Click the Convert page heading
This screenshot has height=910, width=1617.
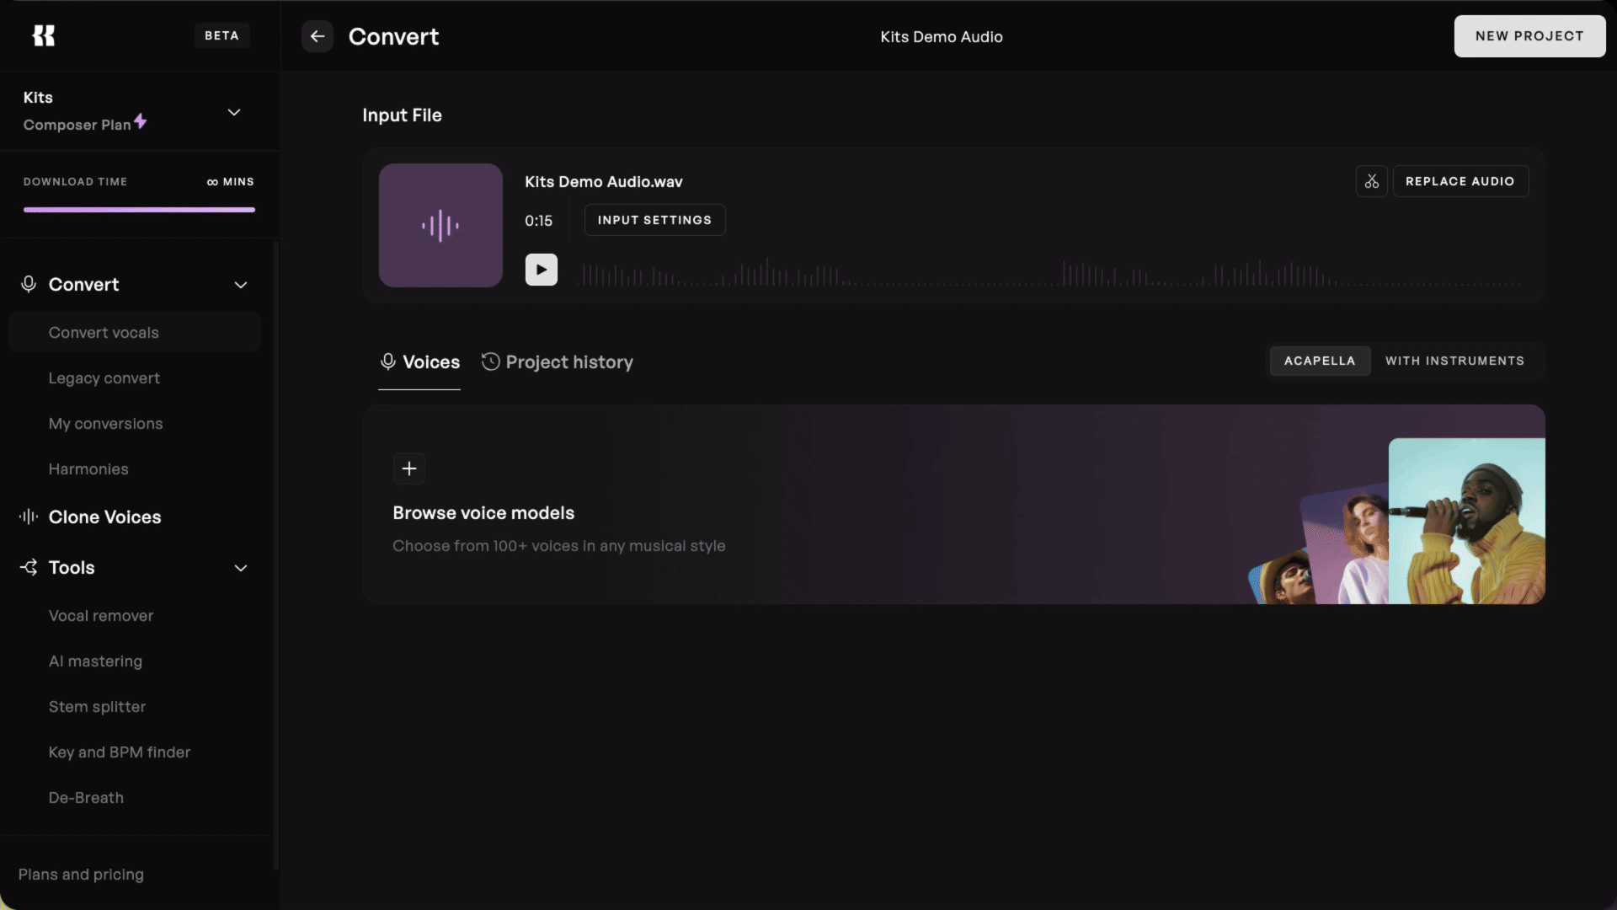click(x=393, y=37)
